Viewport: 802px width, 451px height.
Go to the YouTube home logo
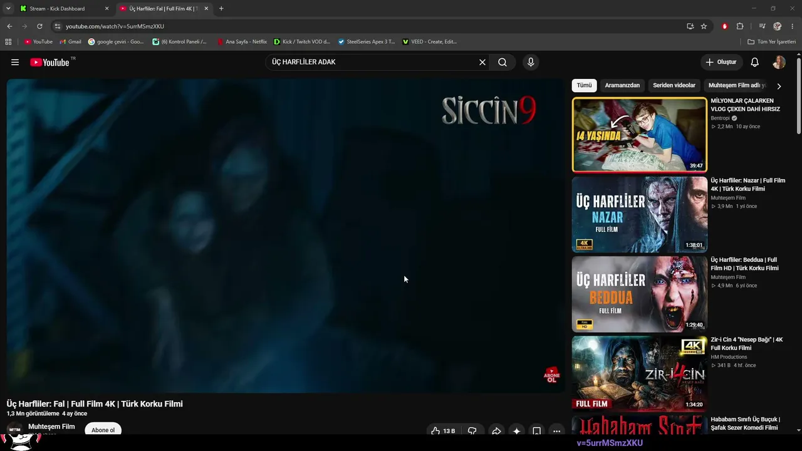tap(49, 62)
